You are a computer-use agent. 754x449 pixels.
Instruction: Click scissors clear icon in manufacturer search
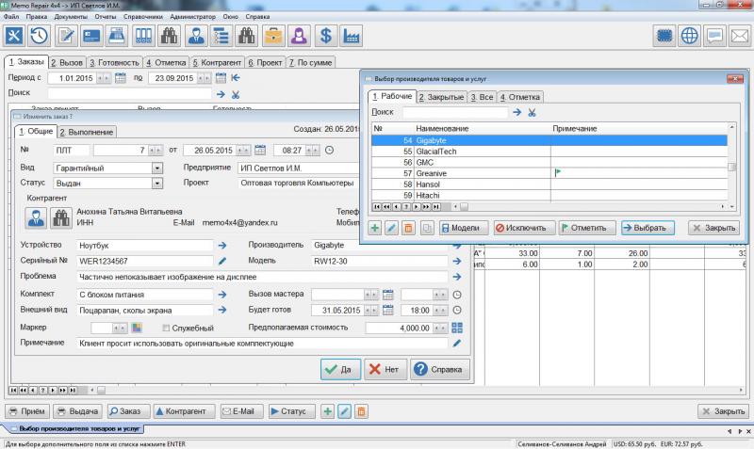click(x=532, y=112)
